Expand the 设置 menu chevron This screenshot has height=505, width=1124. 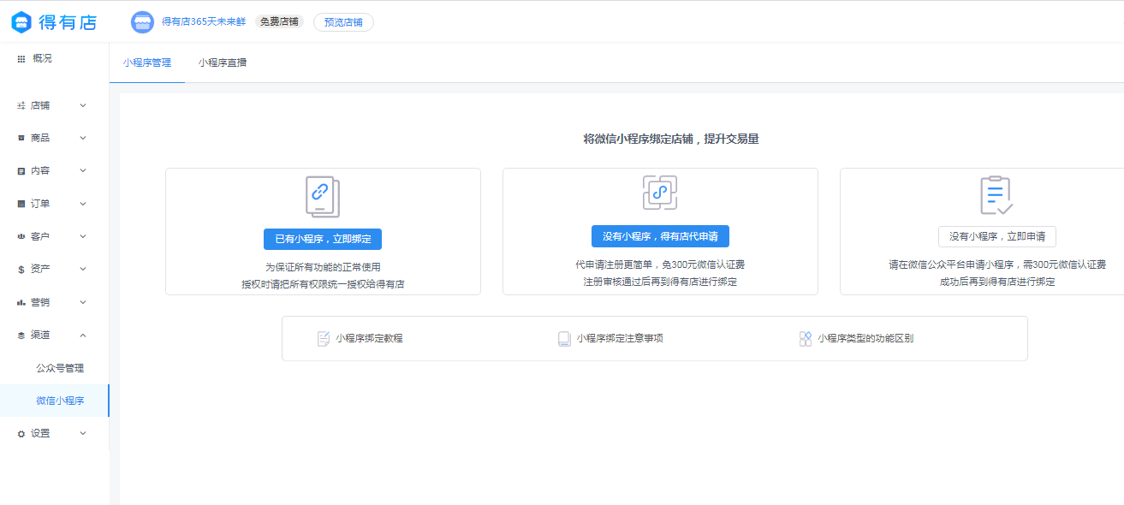(x=83, y=433)
